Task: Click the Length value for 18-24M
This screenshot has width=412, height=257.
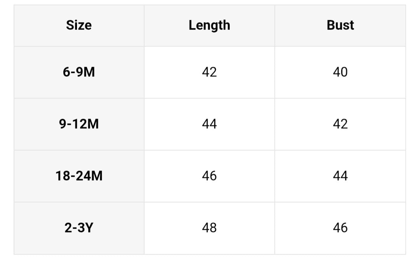Action: click(209, 176)
